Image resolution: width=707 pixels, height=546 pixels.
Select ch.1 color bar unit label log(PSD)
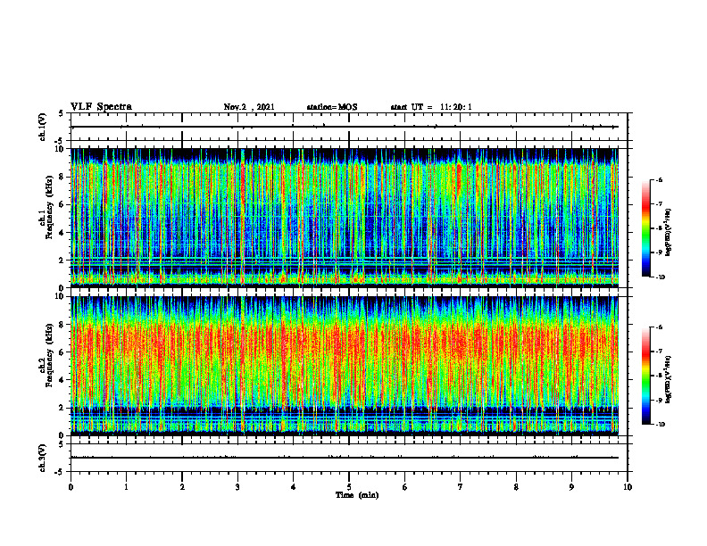point(669,233)
